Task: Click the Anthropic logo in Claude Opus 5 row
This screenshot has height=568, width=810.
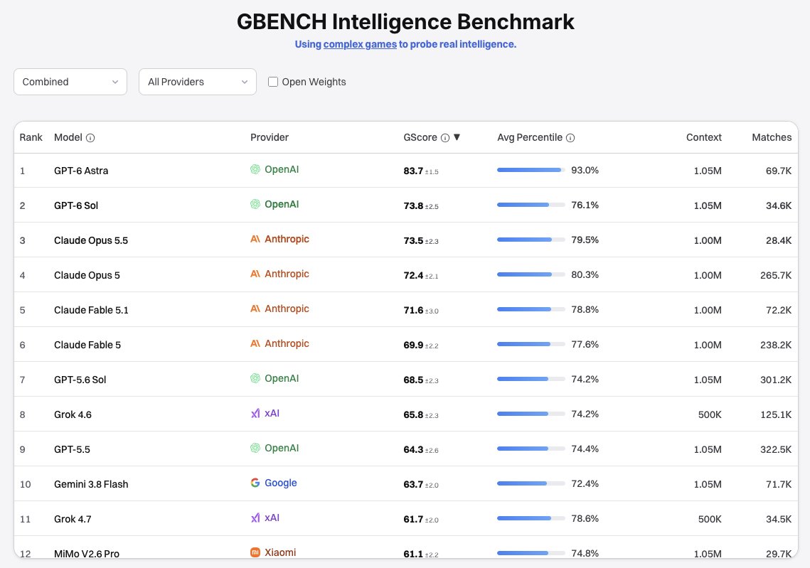Action: (x=255, y=274)
